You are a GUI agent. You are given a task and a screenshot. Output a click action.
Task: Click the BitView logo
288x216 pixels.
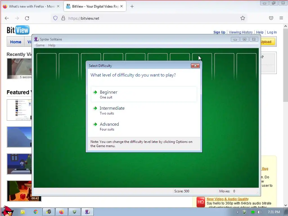coord(18,30)
